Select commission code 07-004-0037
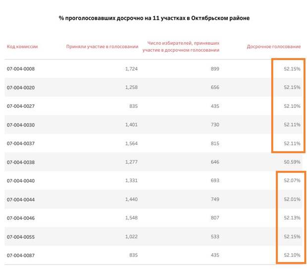 pyautogui.click(x=21, y=143)
